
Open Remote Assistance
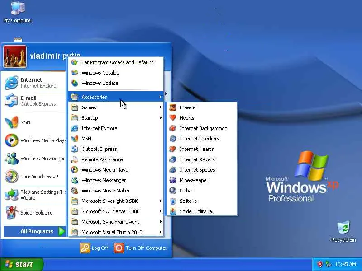point(116,159)
